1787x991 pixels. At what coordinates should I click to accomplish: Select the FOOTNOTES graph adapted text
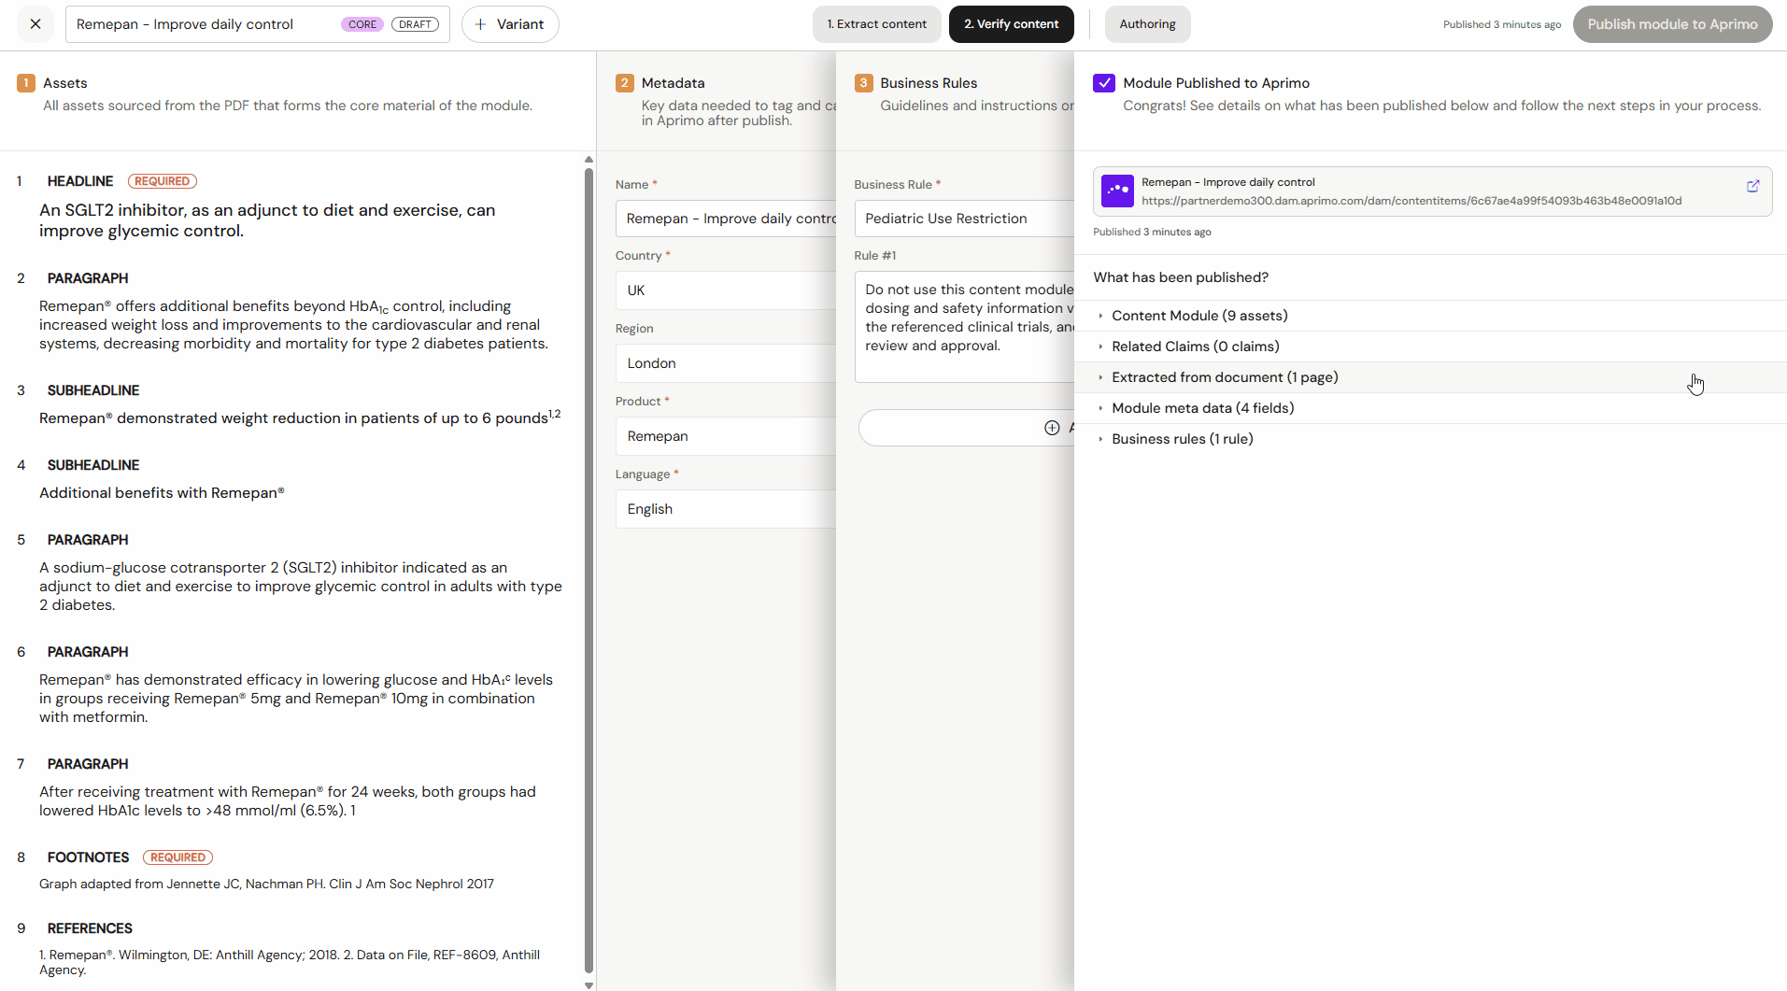coord(266,884)
